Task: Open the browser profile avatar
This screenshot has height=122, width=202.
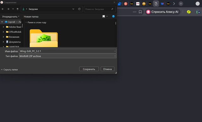Action: [x=198, y=4]
